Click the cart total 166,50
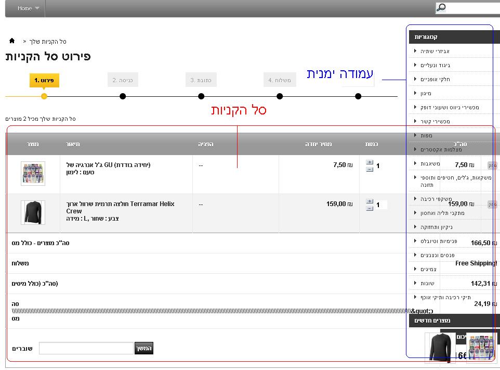The width and height of the screenshot is (500, 370). [x=484, y=243]
